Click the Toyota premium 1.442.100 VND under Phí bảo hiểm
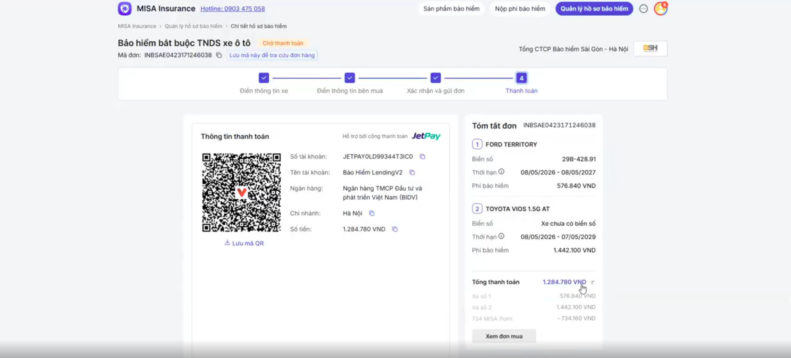This screenshot has height=358, width=791. (x=574, y=250)
